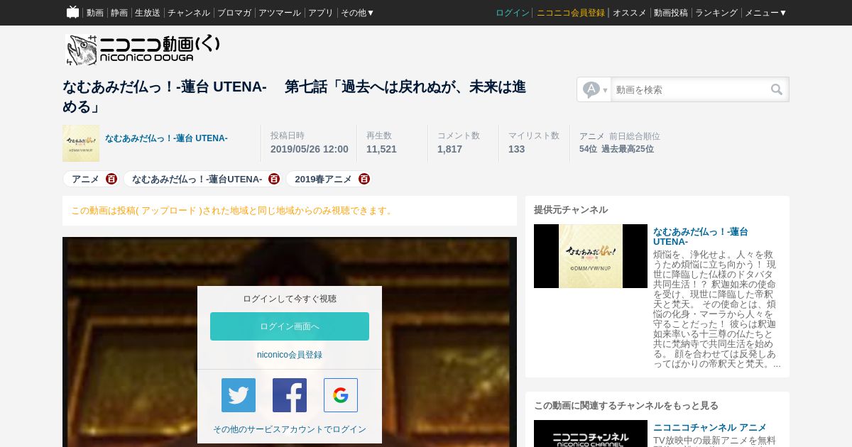Click the video title heading 第七話
The width and height of the screenshot is (852, 447).
(294, 96)
